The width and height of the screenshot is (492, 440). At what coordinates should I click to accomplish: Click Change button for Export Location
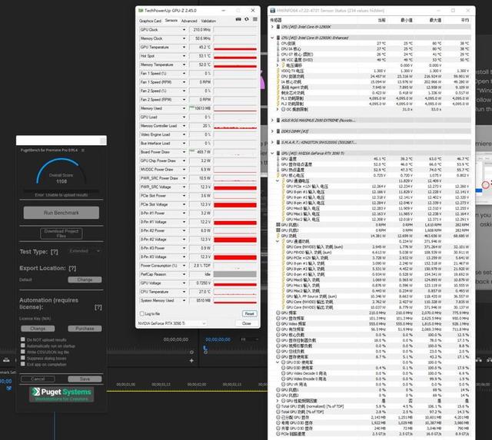[x=85, y=280]
